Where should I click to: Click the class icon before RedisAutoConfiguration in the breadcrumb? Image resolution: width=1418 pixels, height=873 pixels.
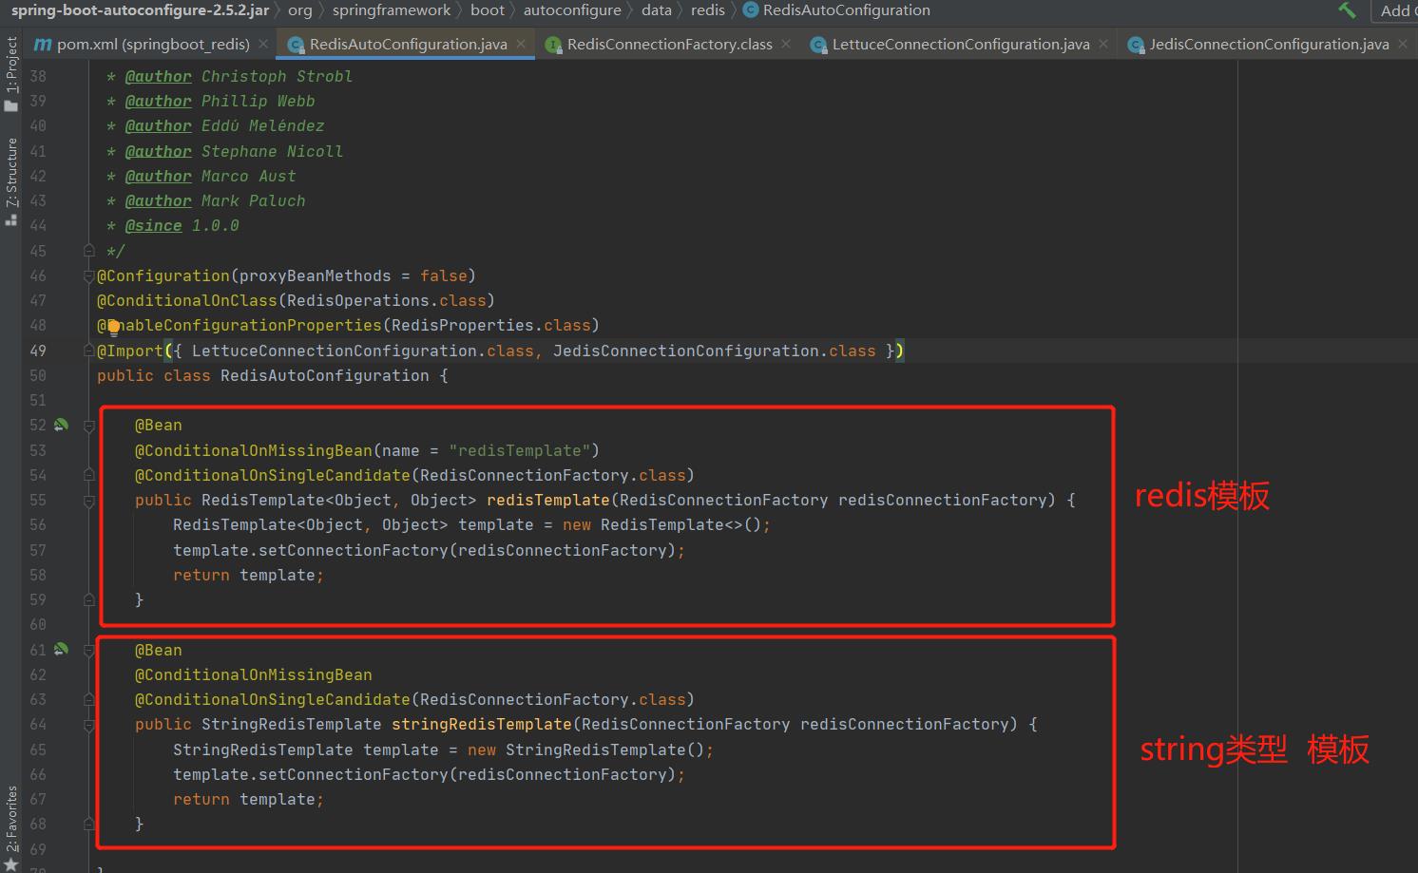(x=750, y=10)
